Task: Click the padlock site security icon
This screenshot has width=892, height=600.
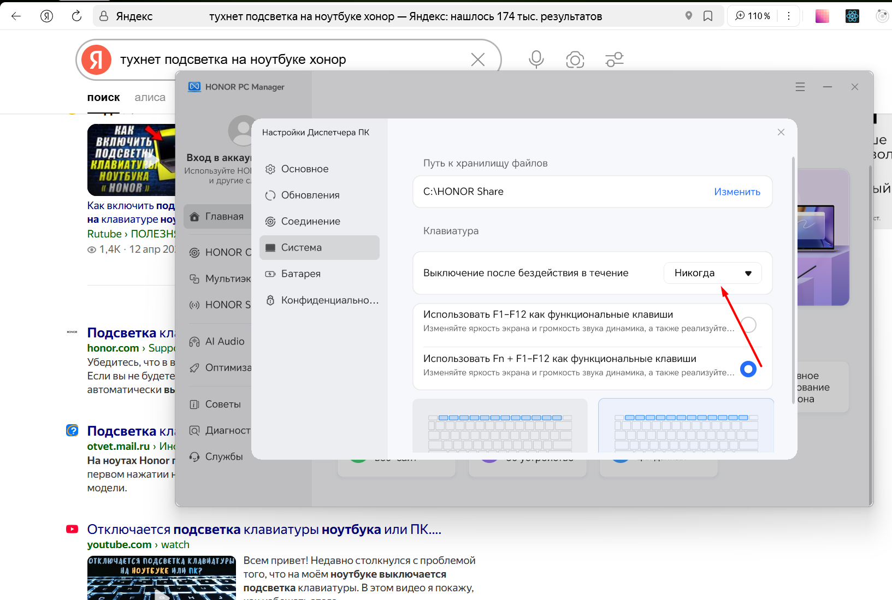Action: tap(104, 16)
